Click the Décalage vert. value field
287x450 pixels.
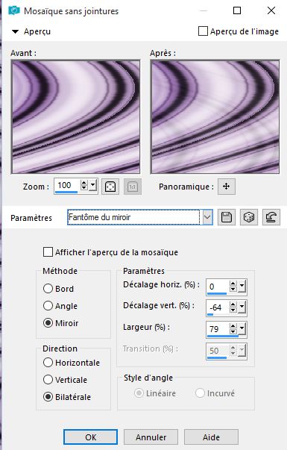click(x=218, y=307)
